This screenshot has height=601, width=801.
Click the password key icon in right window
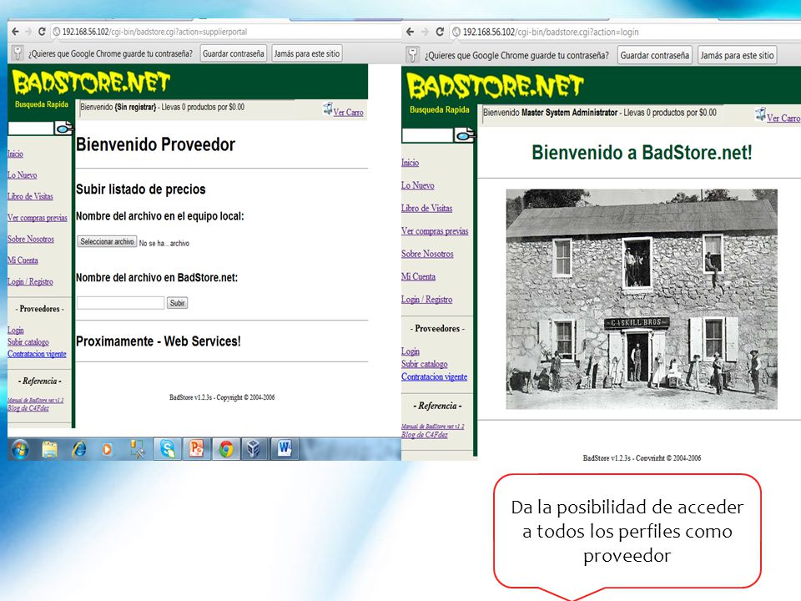coord(413,55)
